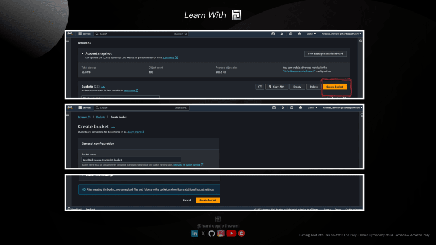Viewport: 436px width, 245px height.
Task: Open Instagram social icon
Action: click(221, 234)
